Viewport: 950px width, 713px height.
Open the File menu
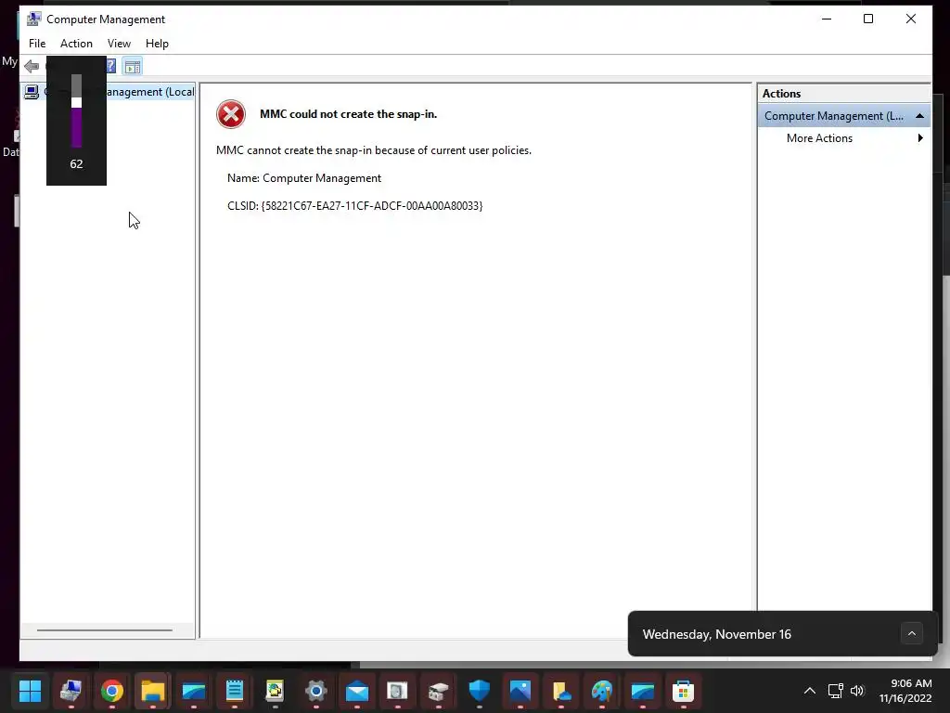(37, 44)
